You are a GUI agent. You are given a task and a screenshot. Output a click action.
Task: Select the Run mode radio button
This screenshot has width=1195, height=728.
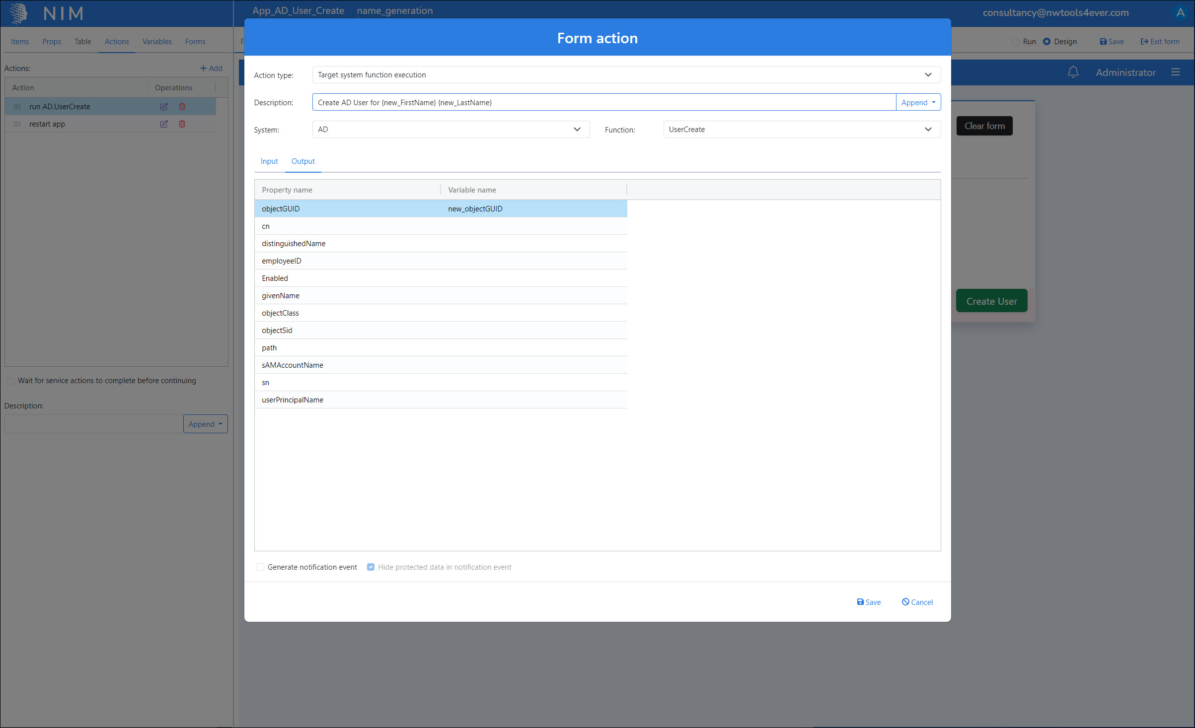point(1016,42)
